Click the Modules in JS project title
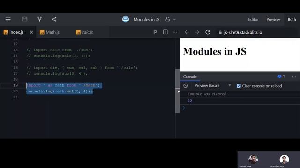 [x=146, y=20]
